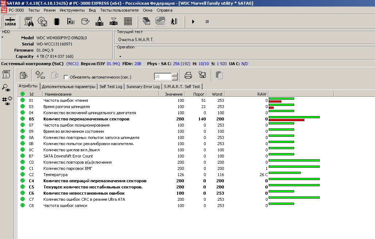Open the Вид menu
Screen dimensions: 375x239
pos(92,10)
